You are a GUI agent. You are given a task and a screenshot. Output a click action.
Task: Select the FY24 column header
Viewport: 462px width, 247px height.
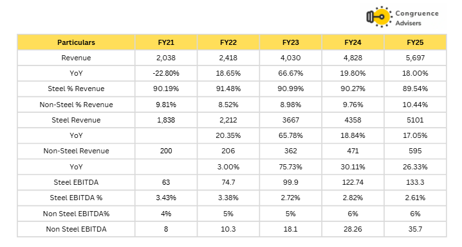pos(353,42)
